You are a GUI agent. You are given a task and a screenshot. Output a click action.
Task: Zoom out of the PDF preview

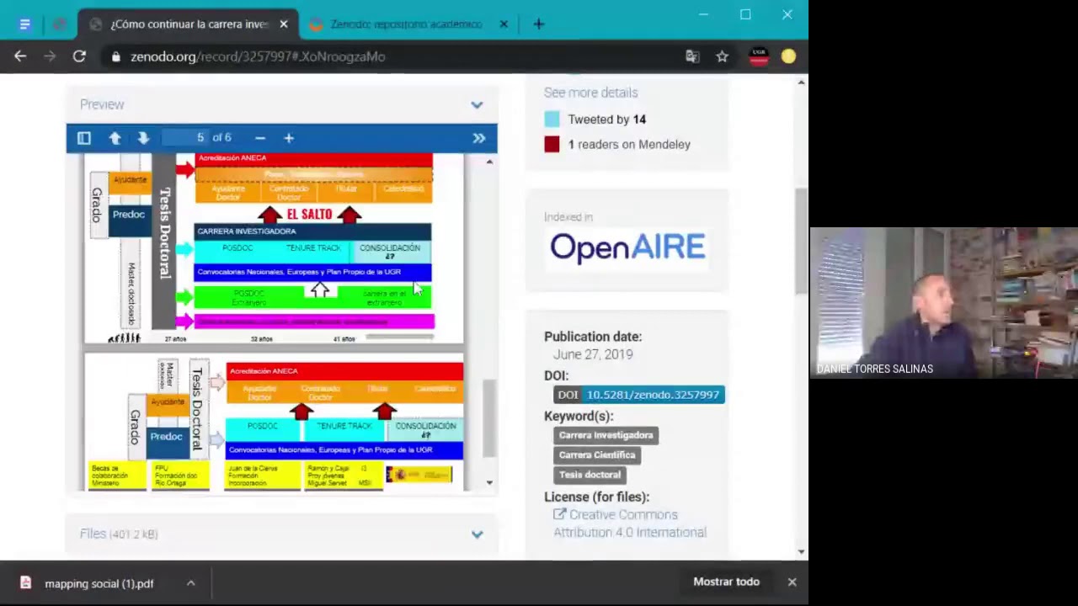point(260,138)
